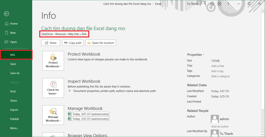
Task: Click the admin author avatar
Action: point(215,119)
